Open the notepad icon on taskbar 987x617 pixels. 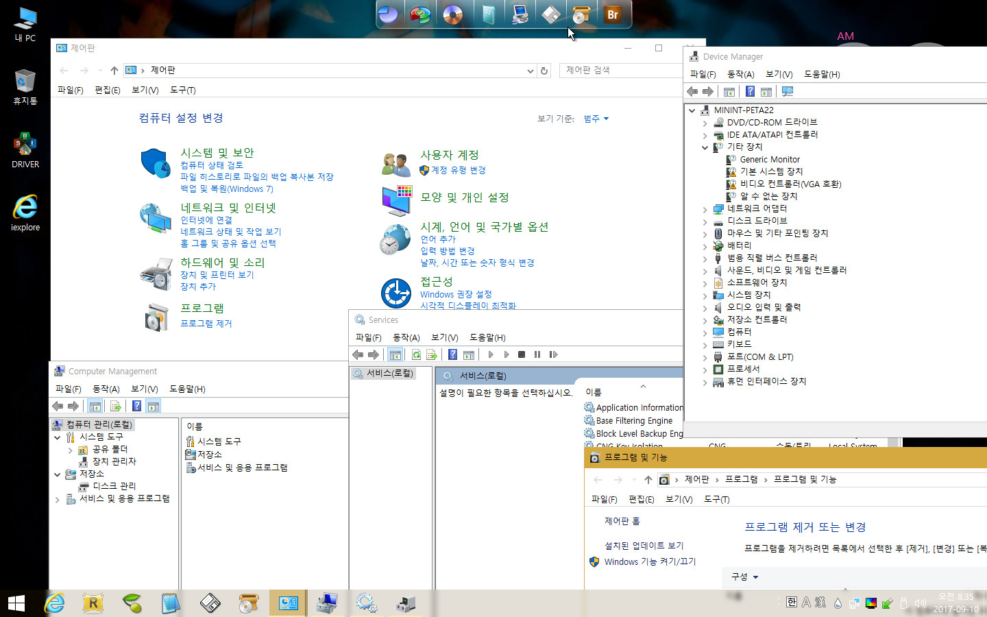[171, 603]
